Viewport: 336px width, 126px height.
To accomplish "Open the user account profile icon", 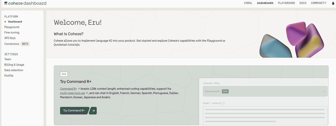I will point(333,3).
